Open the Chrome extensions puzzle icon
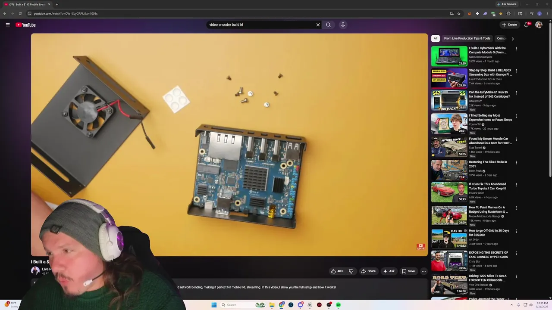The height and width of the screenshot is (310, 552). 508,13
